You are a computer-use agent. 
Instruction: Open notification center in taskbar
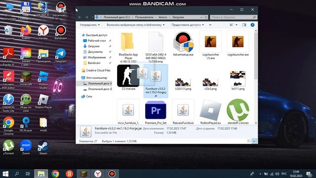[309, 174]
